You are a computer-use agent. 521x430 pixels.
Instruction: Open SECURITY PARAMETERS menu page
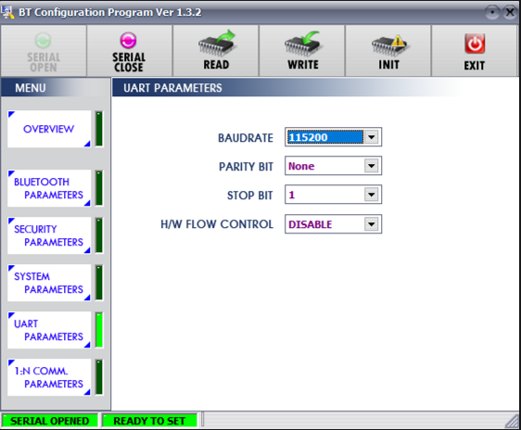[49, 235]
